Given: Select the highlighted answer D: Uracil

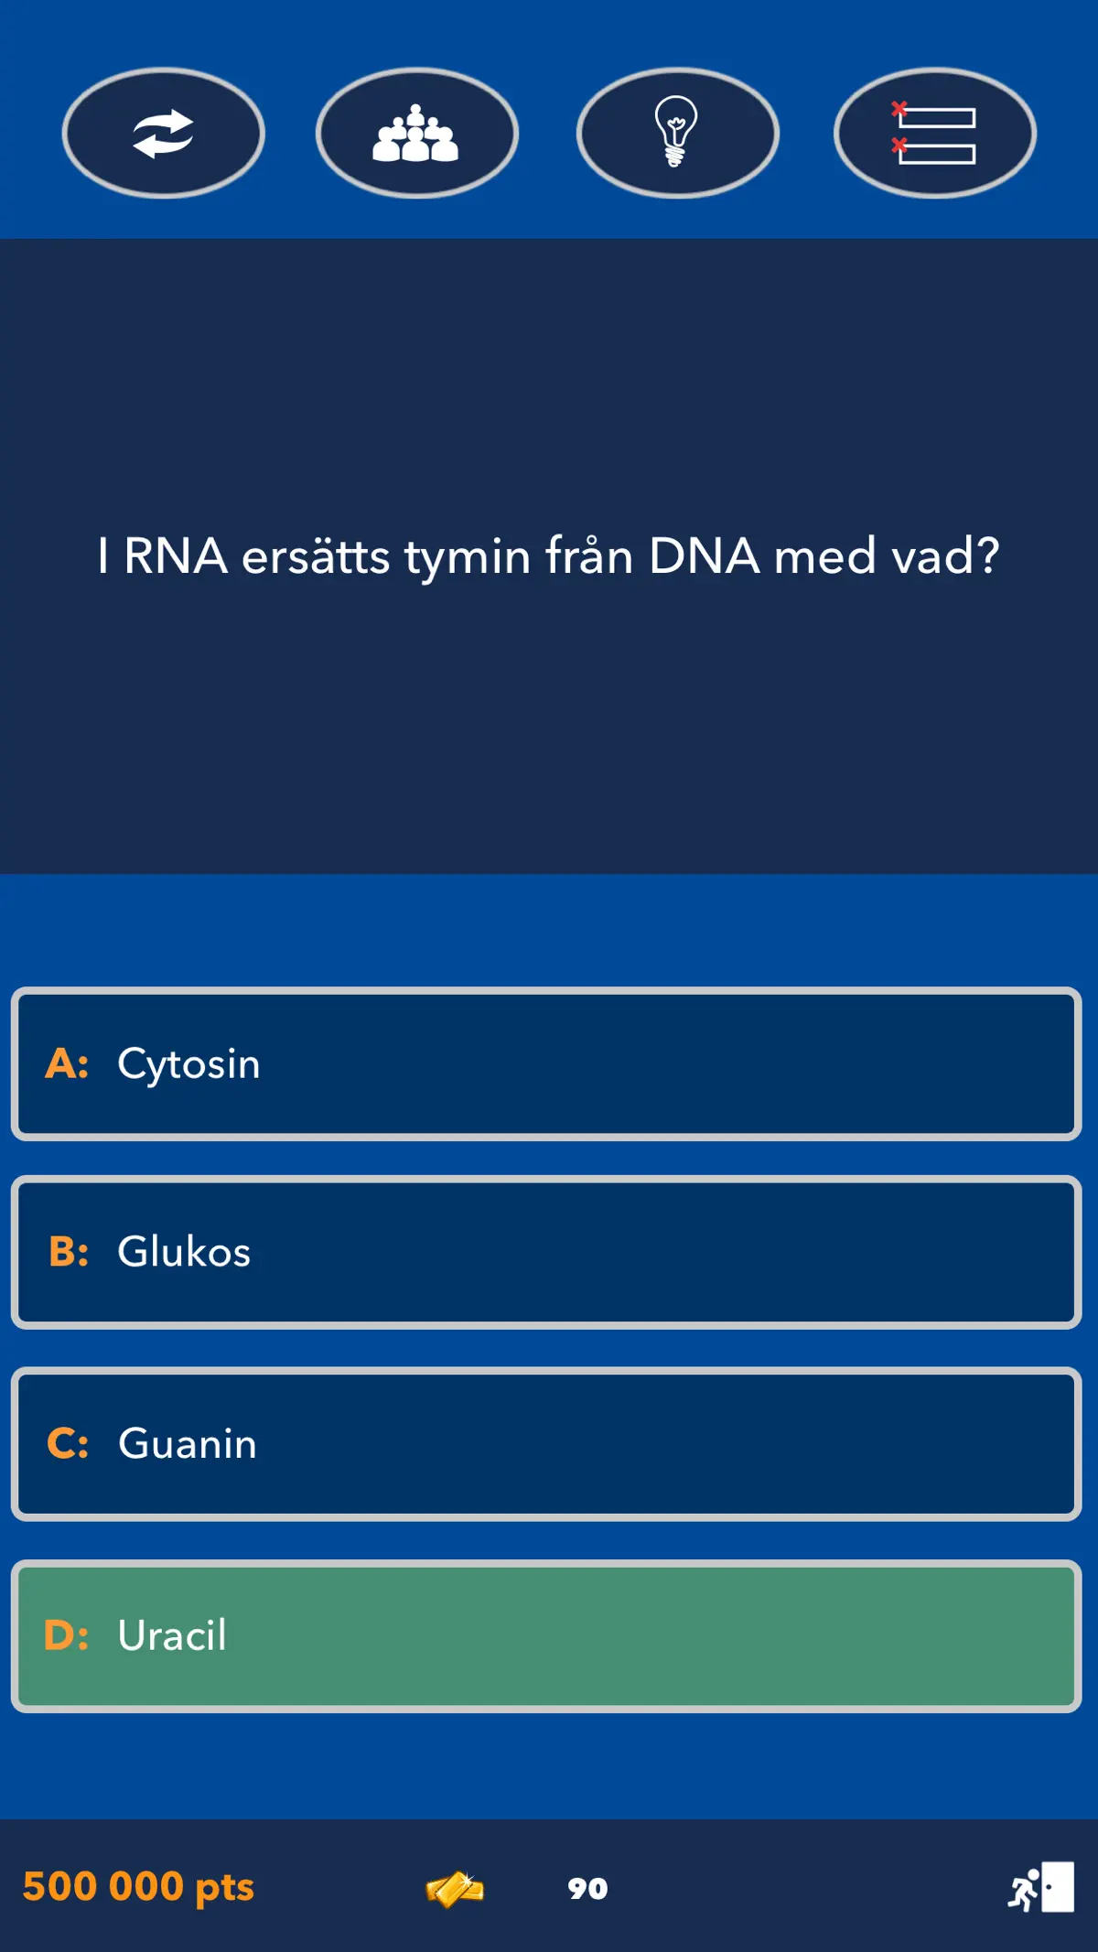Looking at the screenshot, I should pos(546,1636).
